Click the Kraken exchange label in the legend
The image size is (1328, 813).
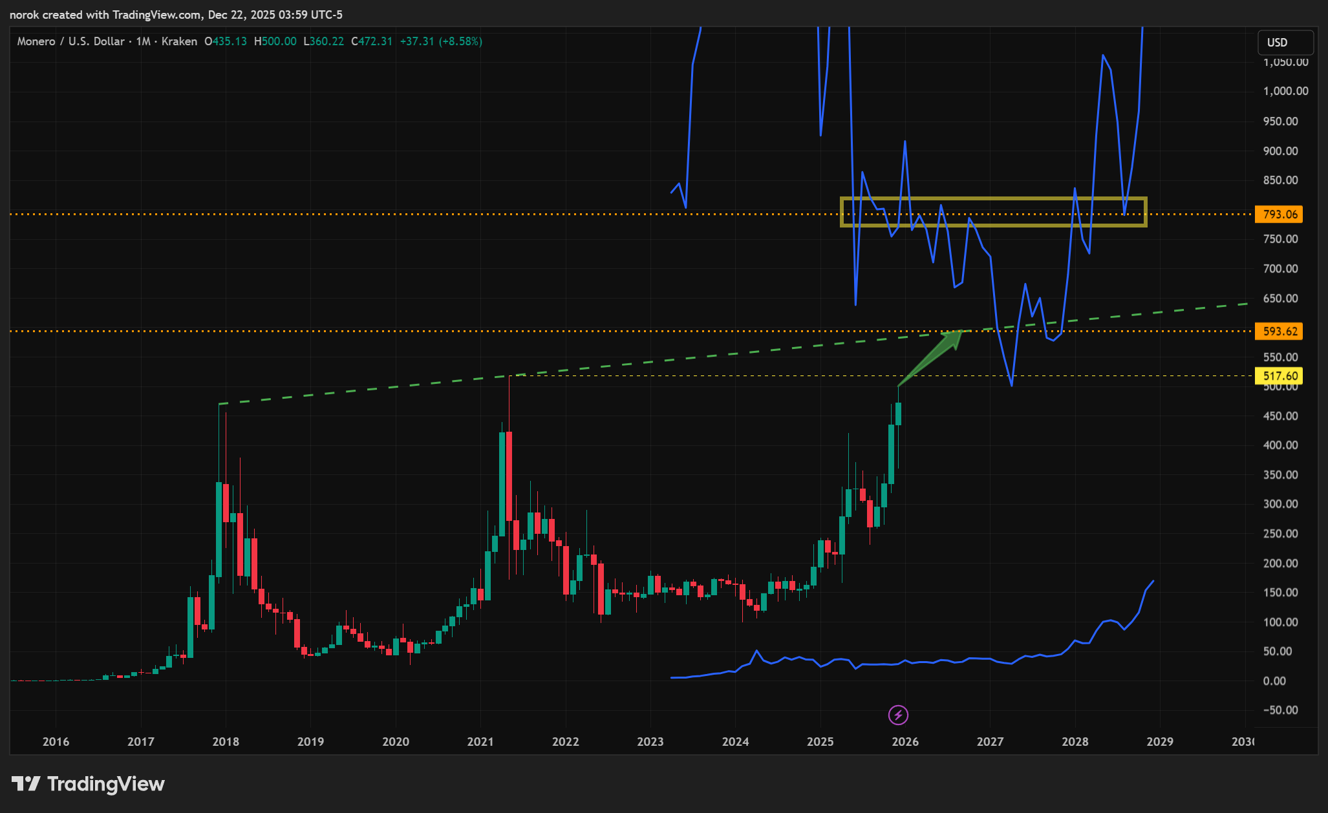179,41
